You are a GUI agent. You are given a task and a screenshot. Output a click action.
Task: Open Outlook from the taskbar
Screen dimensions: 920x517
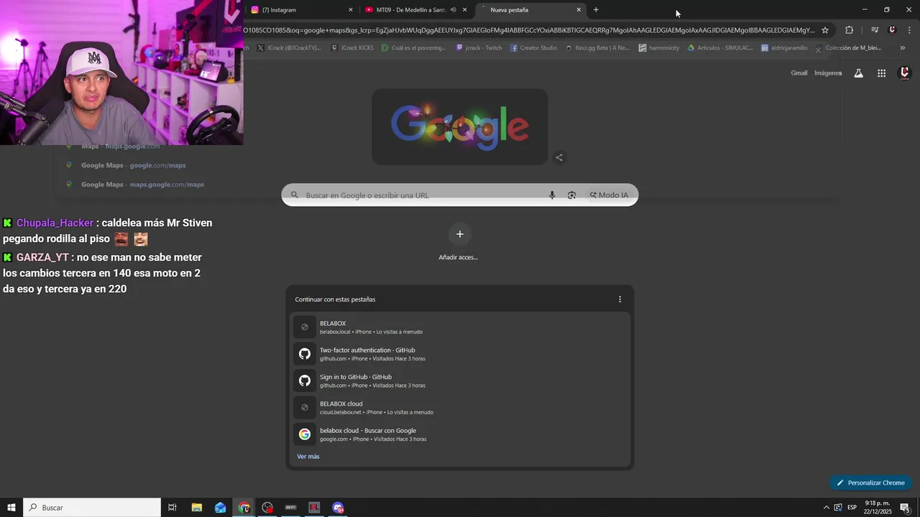coord(220,508)
